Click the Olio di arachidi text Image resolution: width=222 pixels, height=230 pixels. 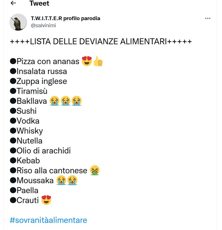(x=44, y=151)
